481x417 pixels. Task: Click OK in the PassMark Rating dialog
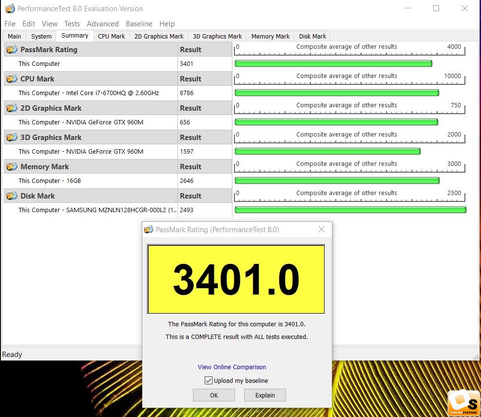(x=214, y=395)
